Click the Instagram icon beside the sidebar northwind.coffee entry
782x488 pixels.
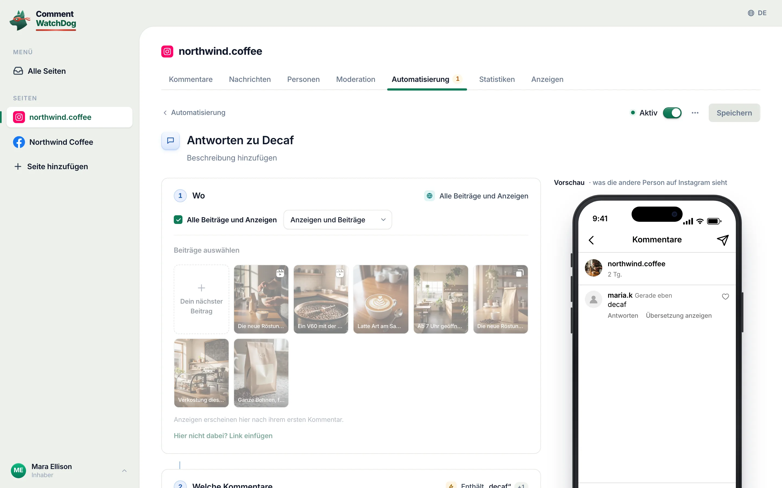[19, 117]
